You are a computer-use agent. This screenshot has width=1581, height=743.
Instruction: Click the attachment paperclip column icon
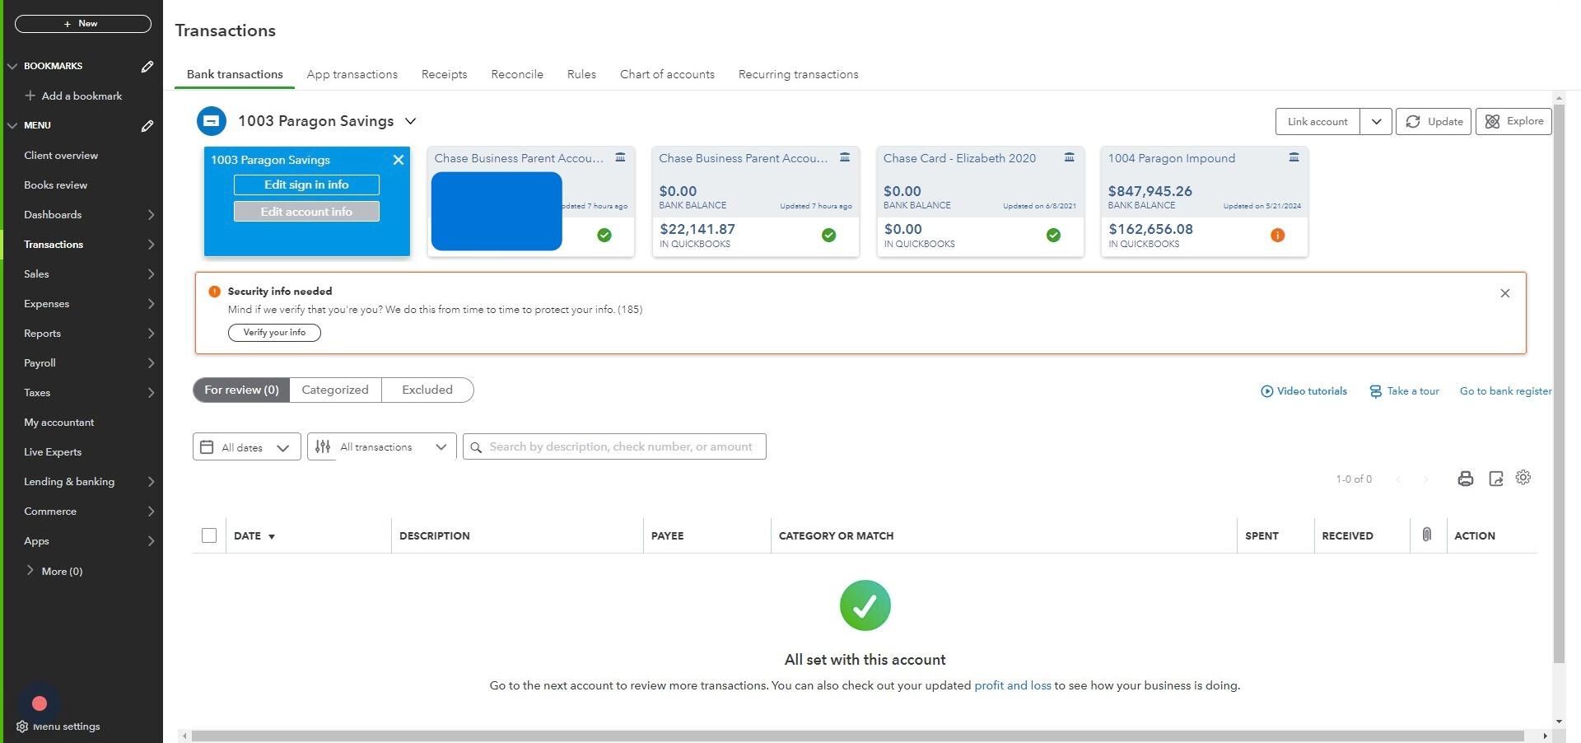1427,535
